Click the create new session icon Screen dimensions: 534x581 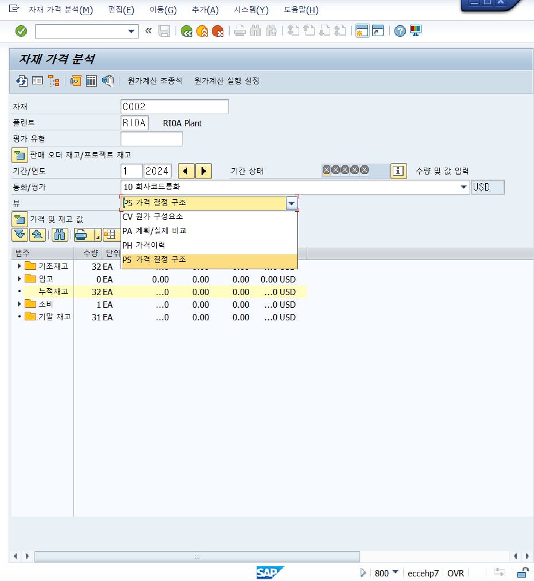click(x=362, y=31)
